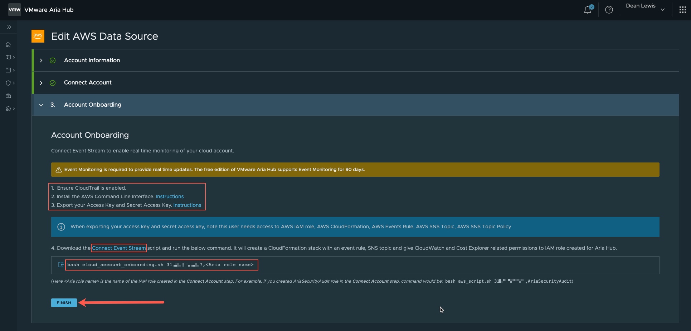Viewport: 691px width, 331px height.
Task: Copy the bash onboarding command
Action: 61,264
